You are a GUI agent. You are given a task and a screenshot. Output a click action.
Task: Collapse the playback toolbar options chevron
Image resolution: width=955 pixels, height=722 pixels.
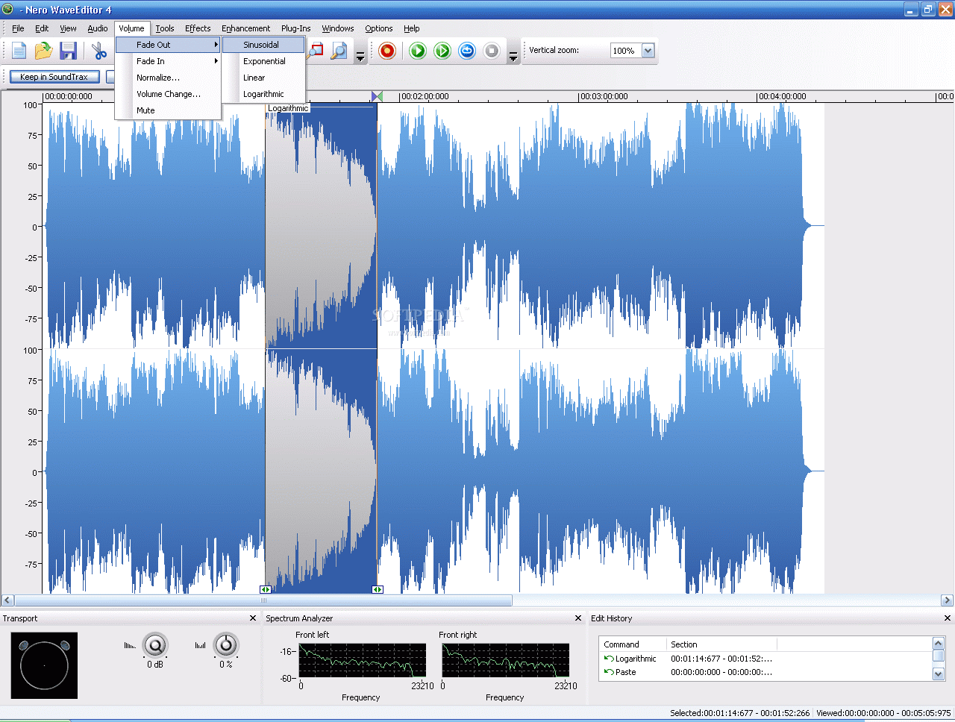pos(513,54)
